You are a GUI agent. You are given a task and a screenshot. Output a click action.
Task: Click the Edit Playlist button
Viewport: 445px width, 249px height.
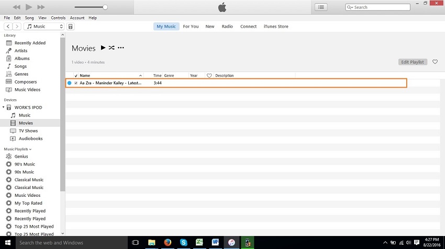click(412, 62)
